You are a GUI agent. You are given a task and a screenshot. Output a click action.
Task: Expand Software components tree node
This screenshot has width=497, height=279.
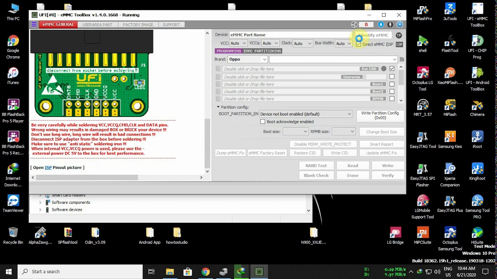point(40,203)
